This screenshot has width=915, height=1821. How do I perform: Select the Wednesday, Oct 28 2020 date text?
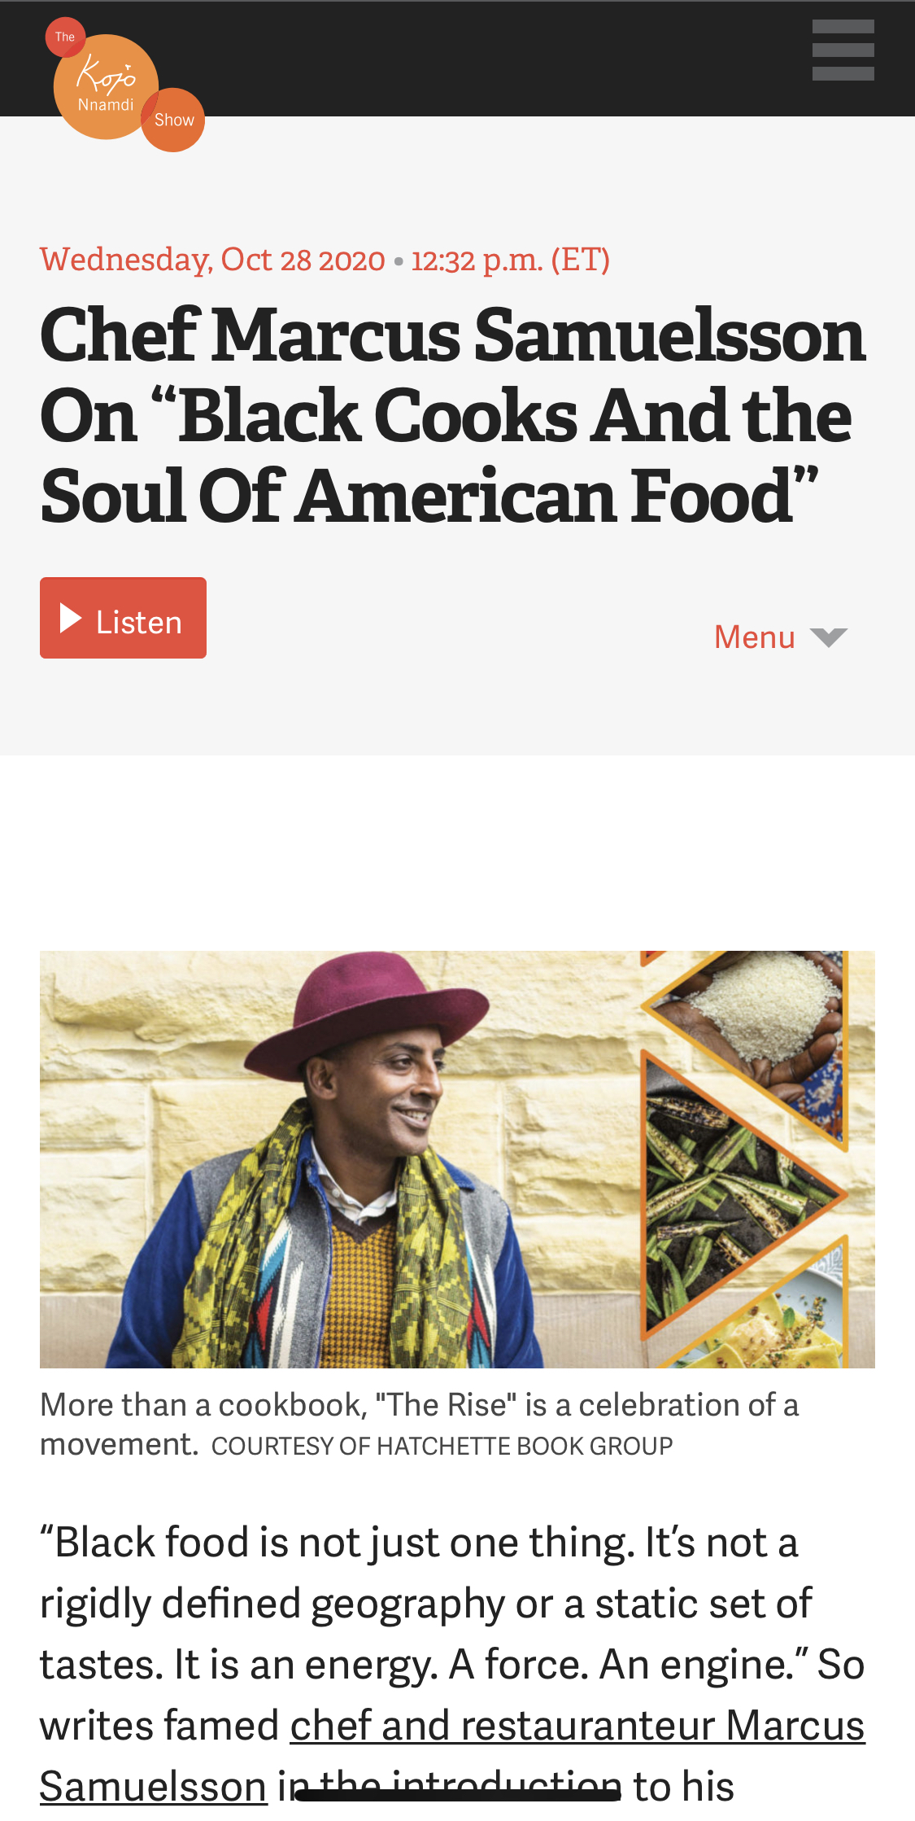[x=212, y=260]
